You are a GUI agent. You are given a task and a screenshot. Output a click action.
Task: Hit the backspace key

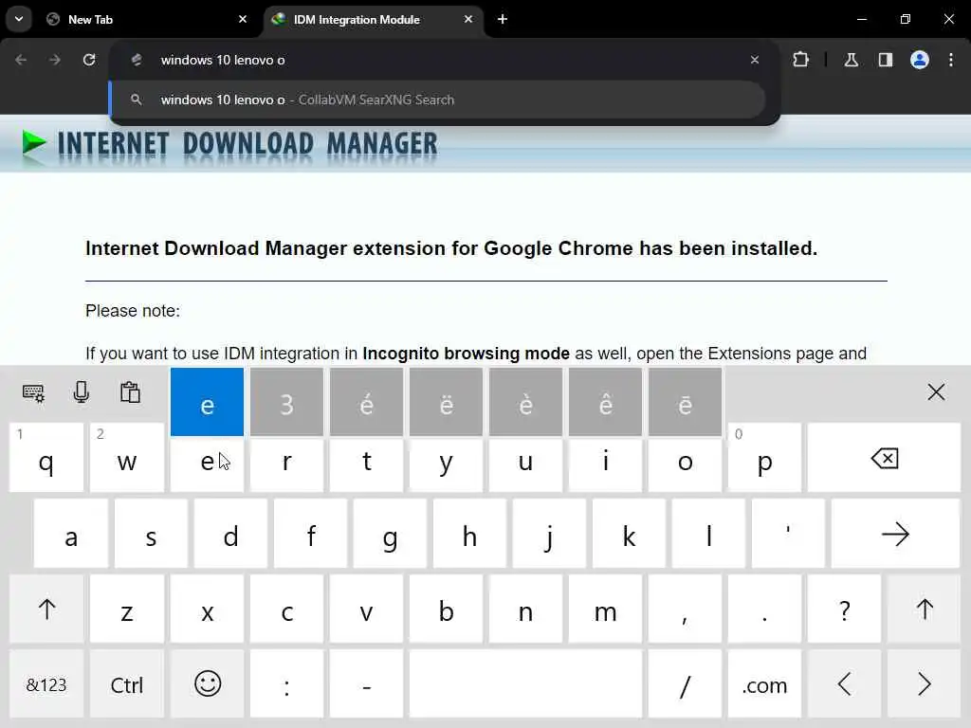885,458
